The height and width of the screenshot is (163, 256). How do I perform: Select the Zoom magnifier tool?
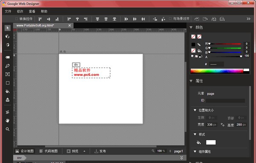[8, 129]
